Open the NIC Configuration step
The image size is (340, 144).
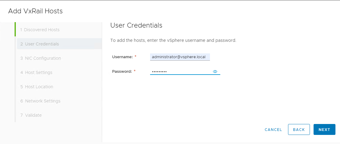(x=41, y=58)
